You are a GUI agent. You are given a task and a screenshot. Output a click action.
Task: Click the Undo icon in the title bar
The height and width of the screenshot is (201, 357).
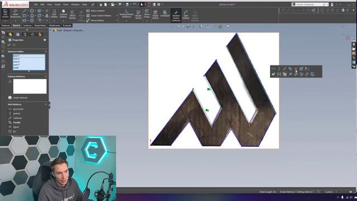(134, 4)
